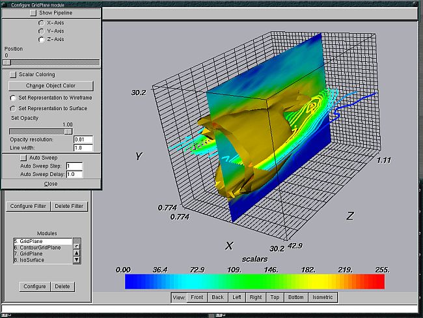Click the modules list scroll down arrow
The width and height of the screenshot is (423, 318).
tap(77, 260)
